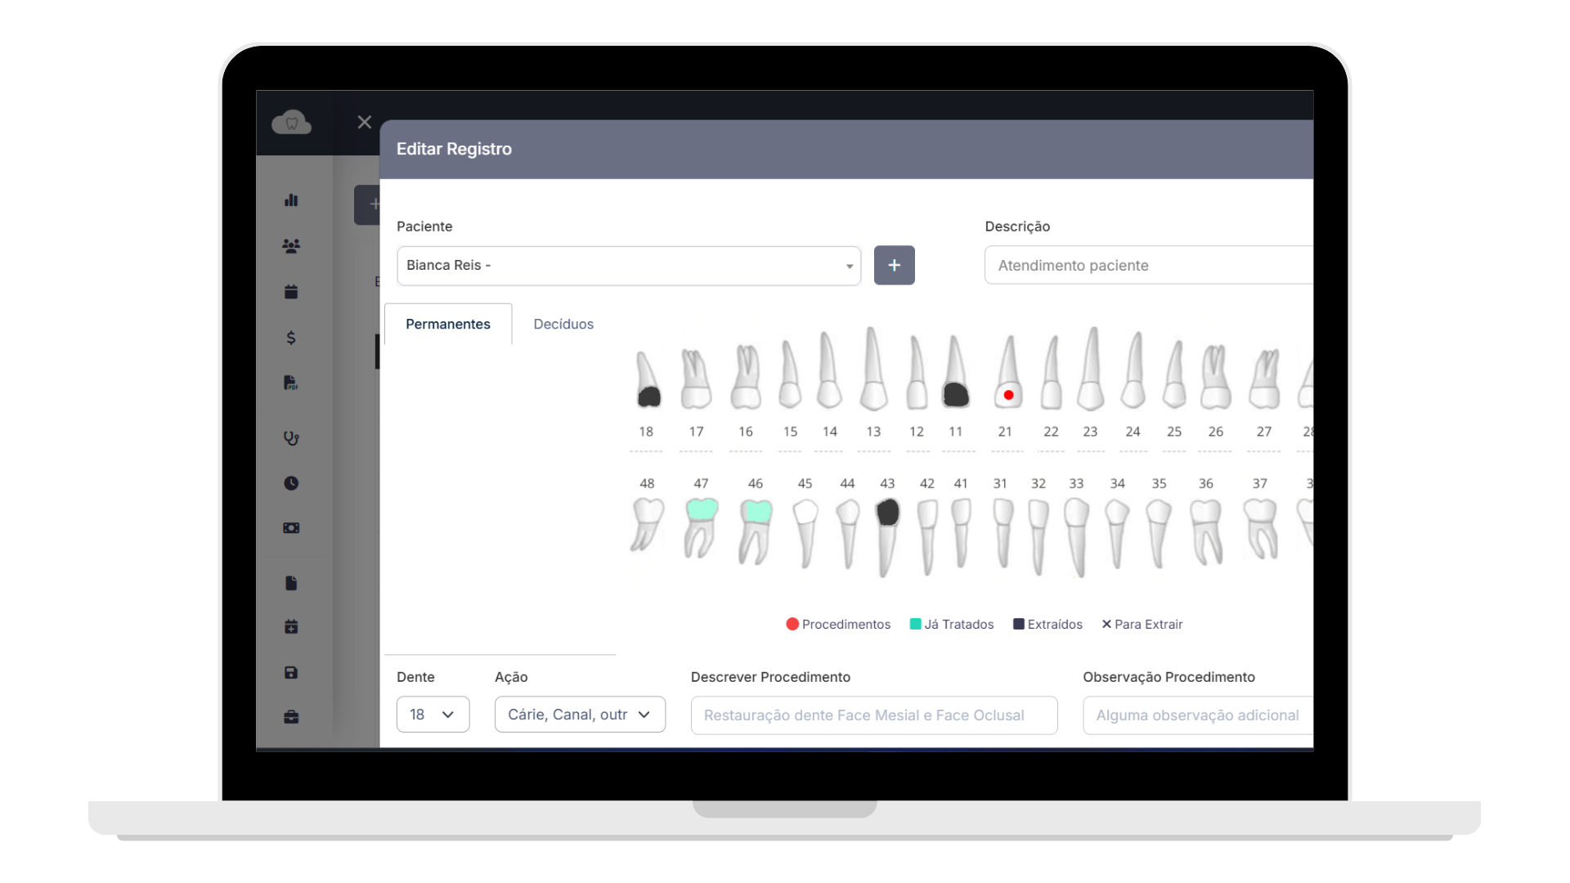Open the calendar sidebar icon
Viewport: 1570px width, 883px height.
[x=291, y=292]
